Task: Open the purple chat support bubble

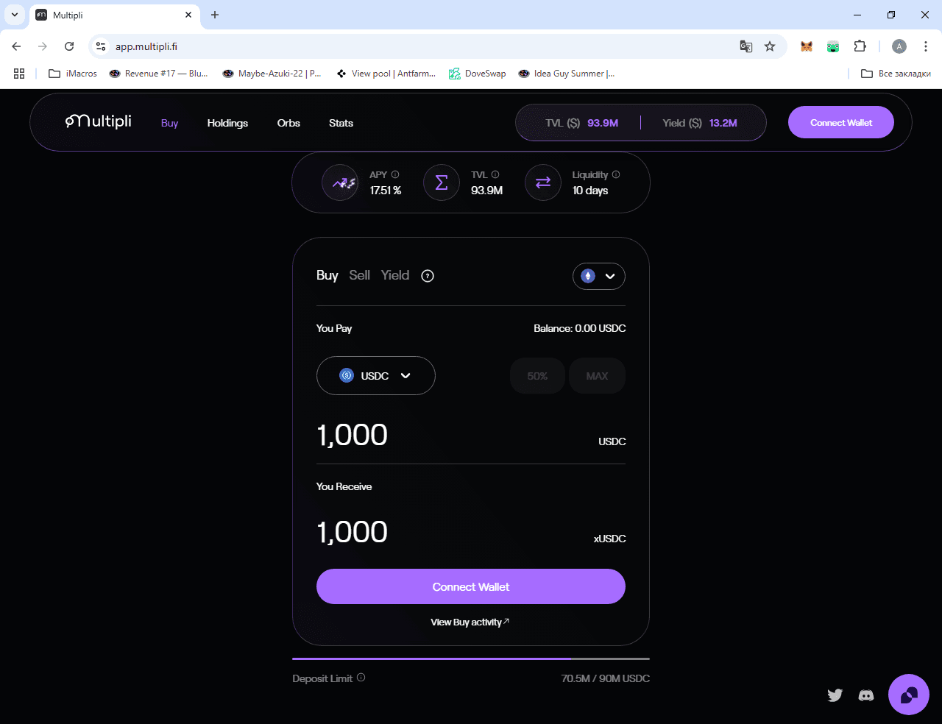Action: tap(909, 695)
